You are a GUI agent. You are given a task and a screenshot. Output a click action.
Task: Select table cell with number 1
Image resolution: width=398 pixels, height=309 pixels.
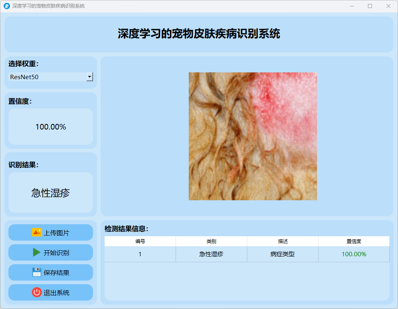pos(140,254)
